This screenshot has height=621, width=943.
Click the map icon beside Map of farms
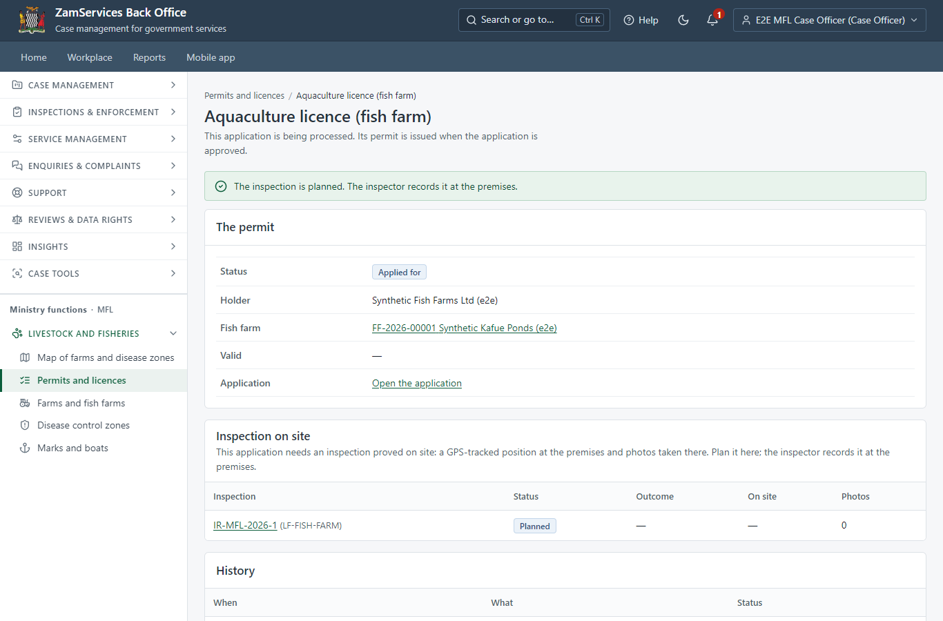(x=25, y=357)
